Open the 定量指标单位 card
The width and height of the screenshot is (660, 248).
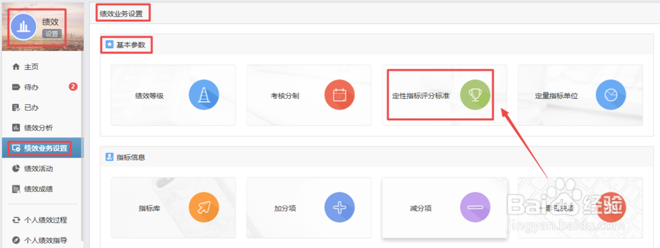tap(580, 95)
